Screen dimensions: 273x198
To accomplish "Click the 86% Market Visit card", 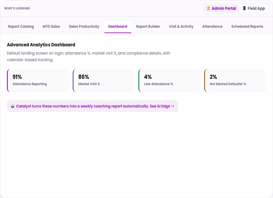I will pyautogui.click(x=103, y=80).
